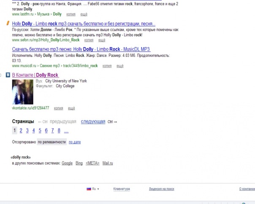
Task: Go to results page 4
Action: click(x=33, y=130)
